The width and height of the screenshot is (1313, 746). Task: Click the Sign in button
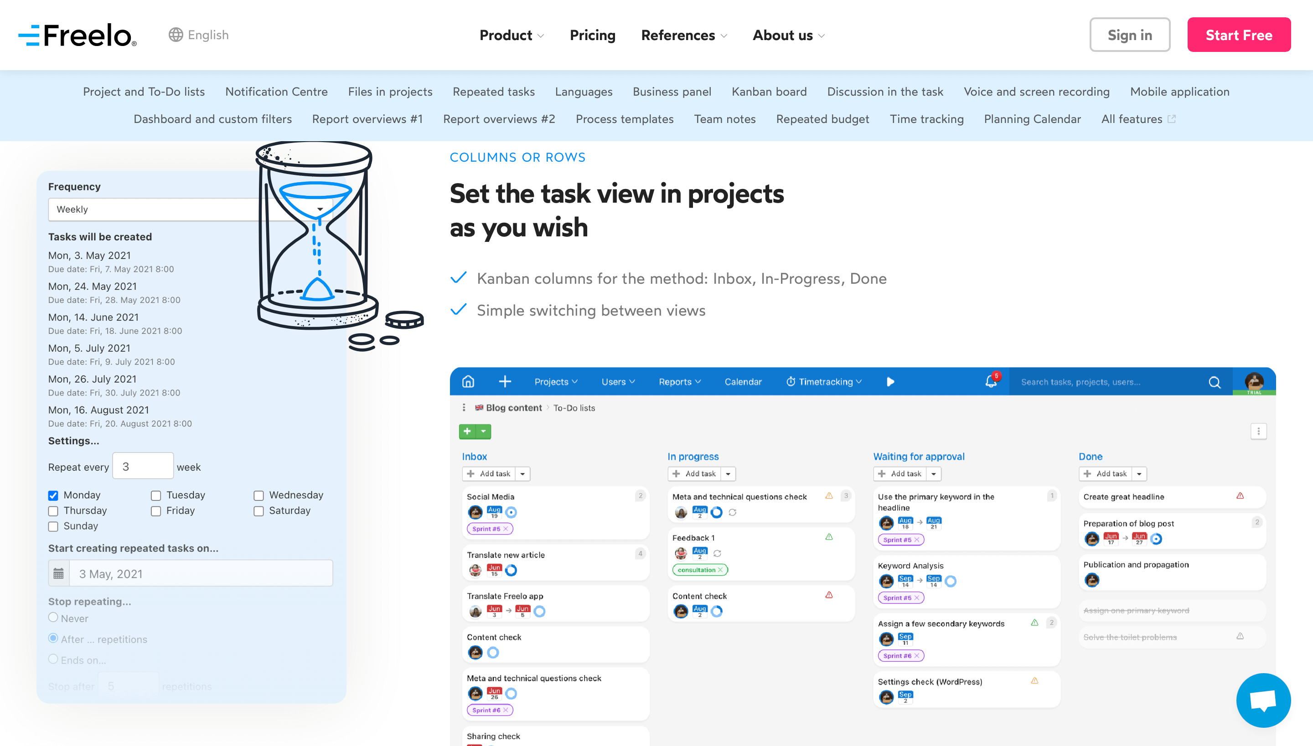pos(1129,35)
